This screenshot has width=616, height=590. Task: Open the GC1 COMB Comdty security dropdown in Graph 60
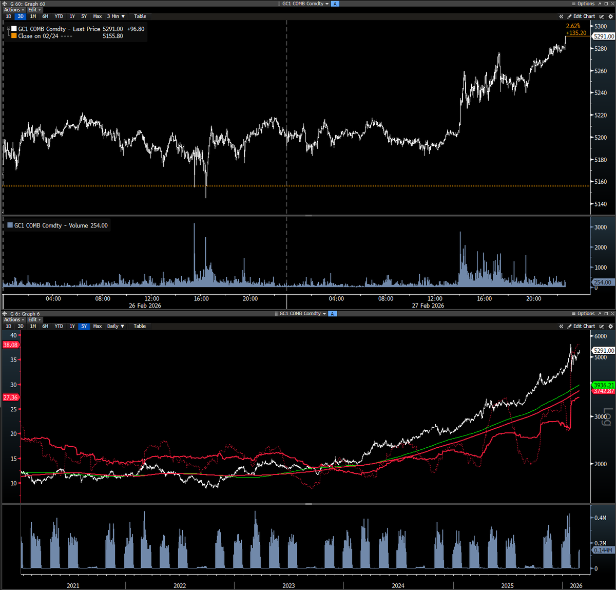305,4
